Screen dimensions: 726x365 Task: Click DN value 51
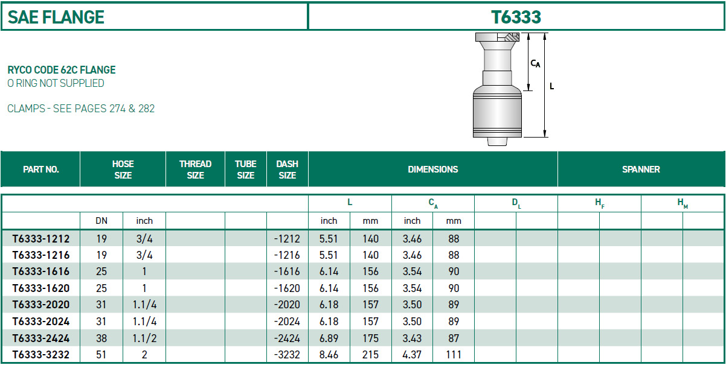[x=101, y=355]
